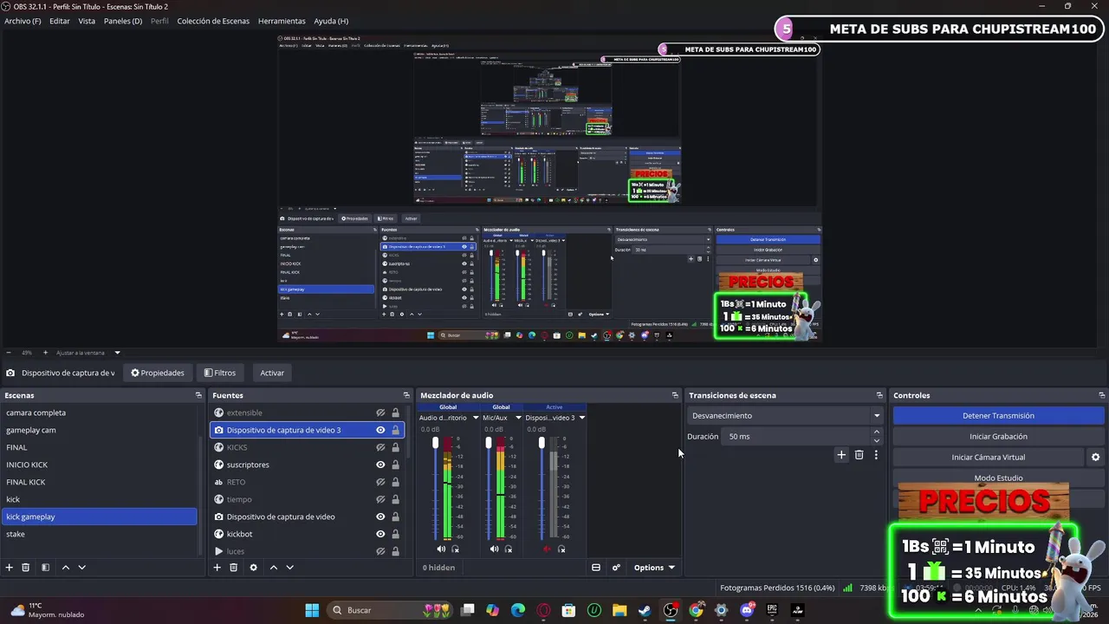Move source down in Fuentes toolbar
1109x624 pixels.
tap(289, 568)
